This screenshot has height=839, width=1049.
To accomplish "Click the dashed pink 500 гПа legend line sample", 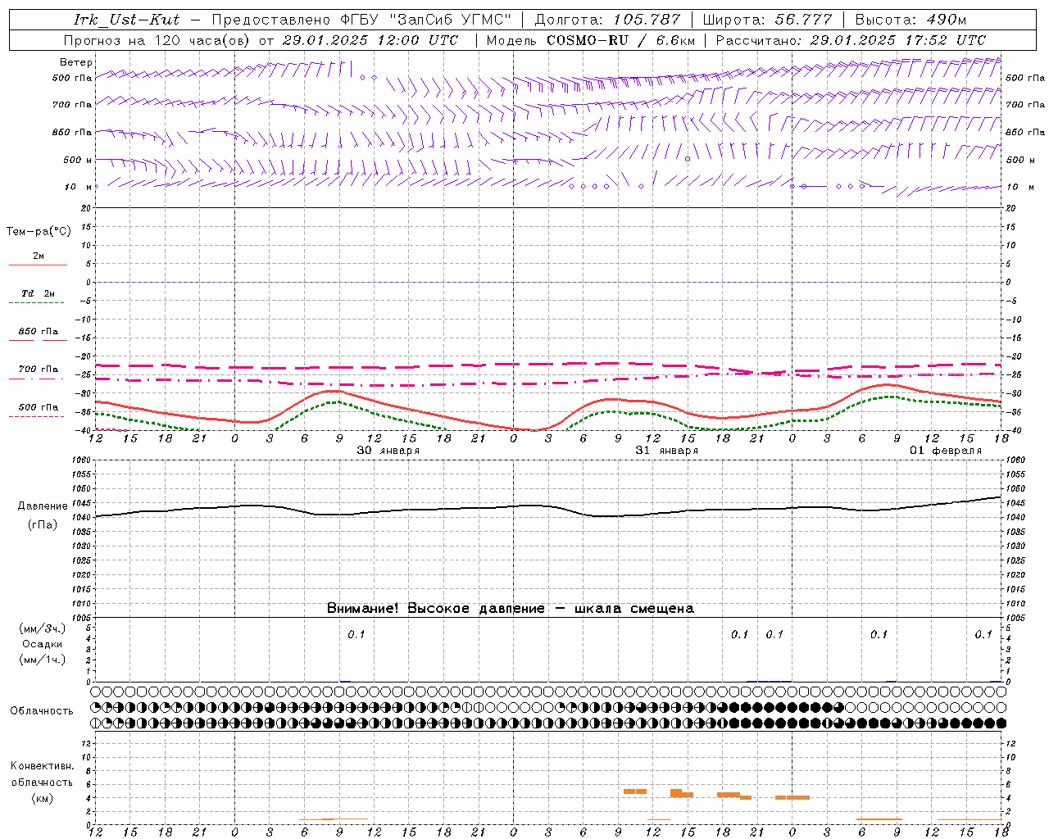I will tap(36, 416).
